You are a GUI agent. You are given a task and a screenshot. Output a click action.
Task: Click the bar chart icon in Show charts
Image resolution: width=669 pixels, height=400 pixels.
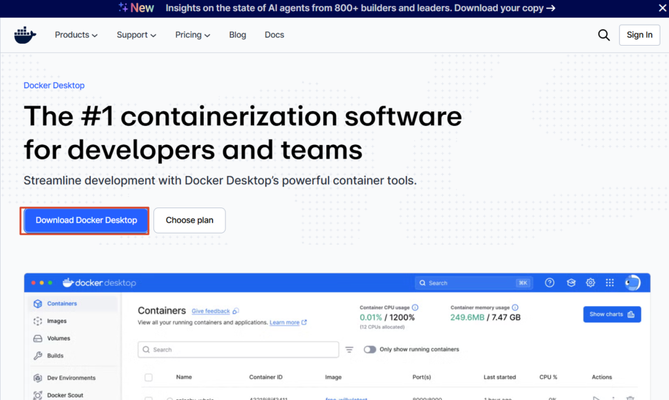(631, 315)
